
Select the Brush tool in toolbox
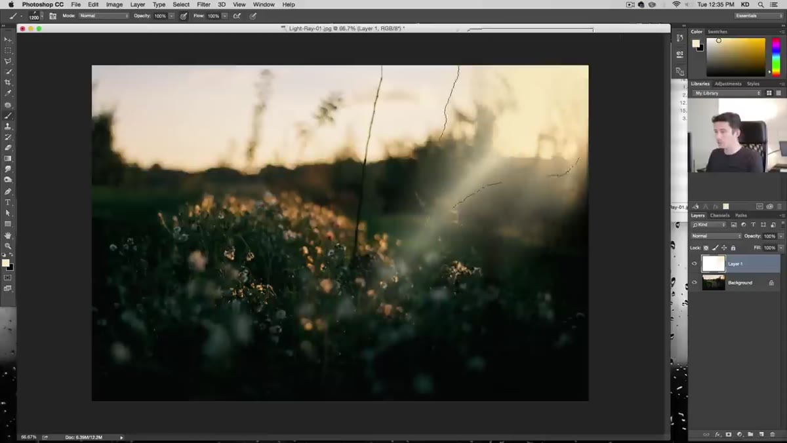pos(8,115)
